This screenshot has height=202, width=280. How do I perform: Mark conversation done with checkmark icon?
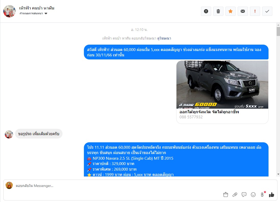(x=267, y=11)
